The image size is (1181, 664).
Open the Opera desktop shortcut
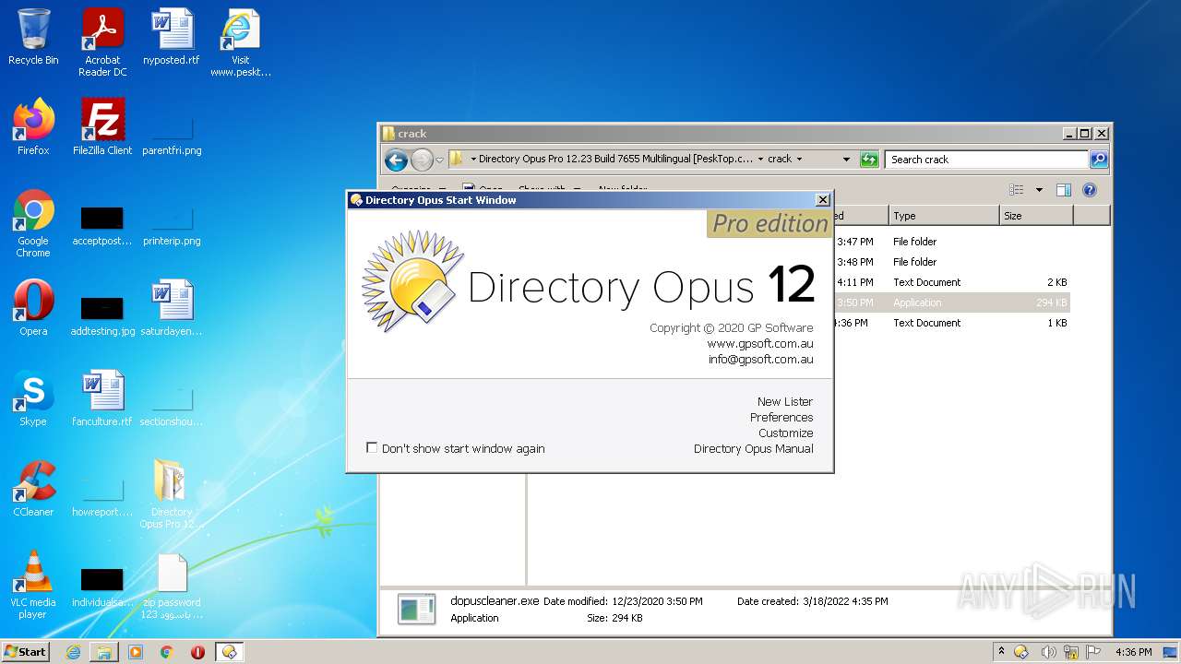coord(33,308)
